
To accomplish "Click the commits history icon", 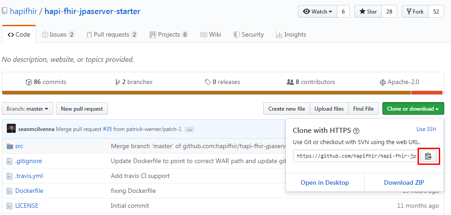I will [29, 82].
